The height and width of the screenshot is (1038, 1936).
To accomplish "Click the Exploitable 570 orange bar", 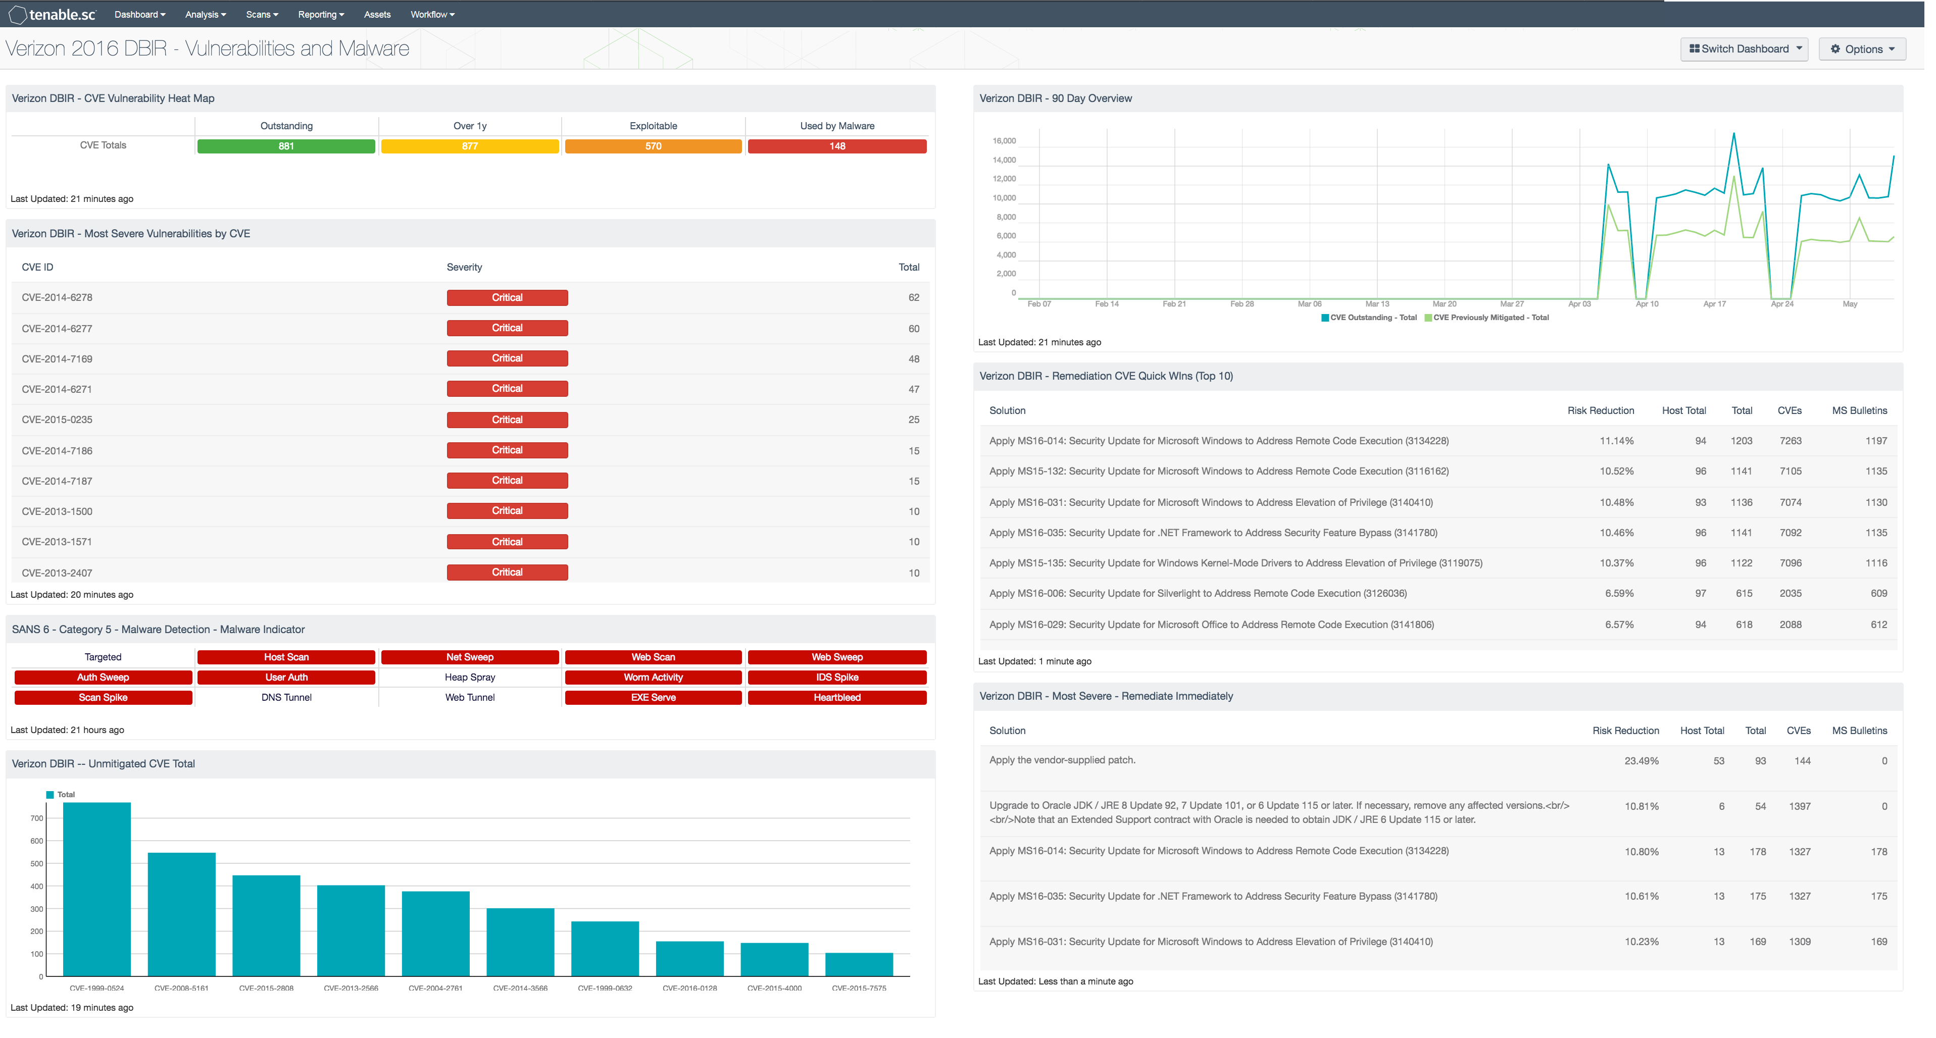I will point(653,146).
